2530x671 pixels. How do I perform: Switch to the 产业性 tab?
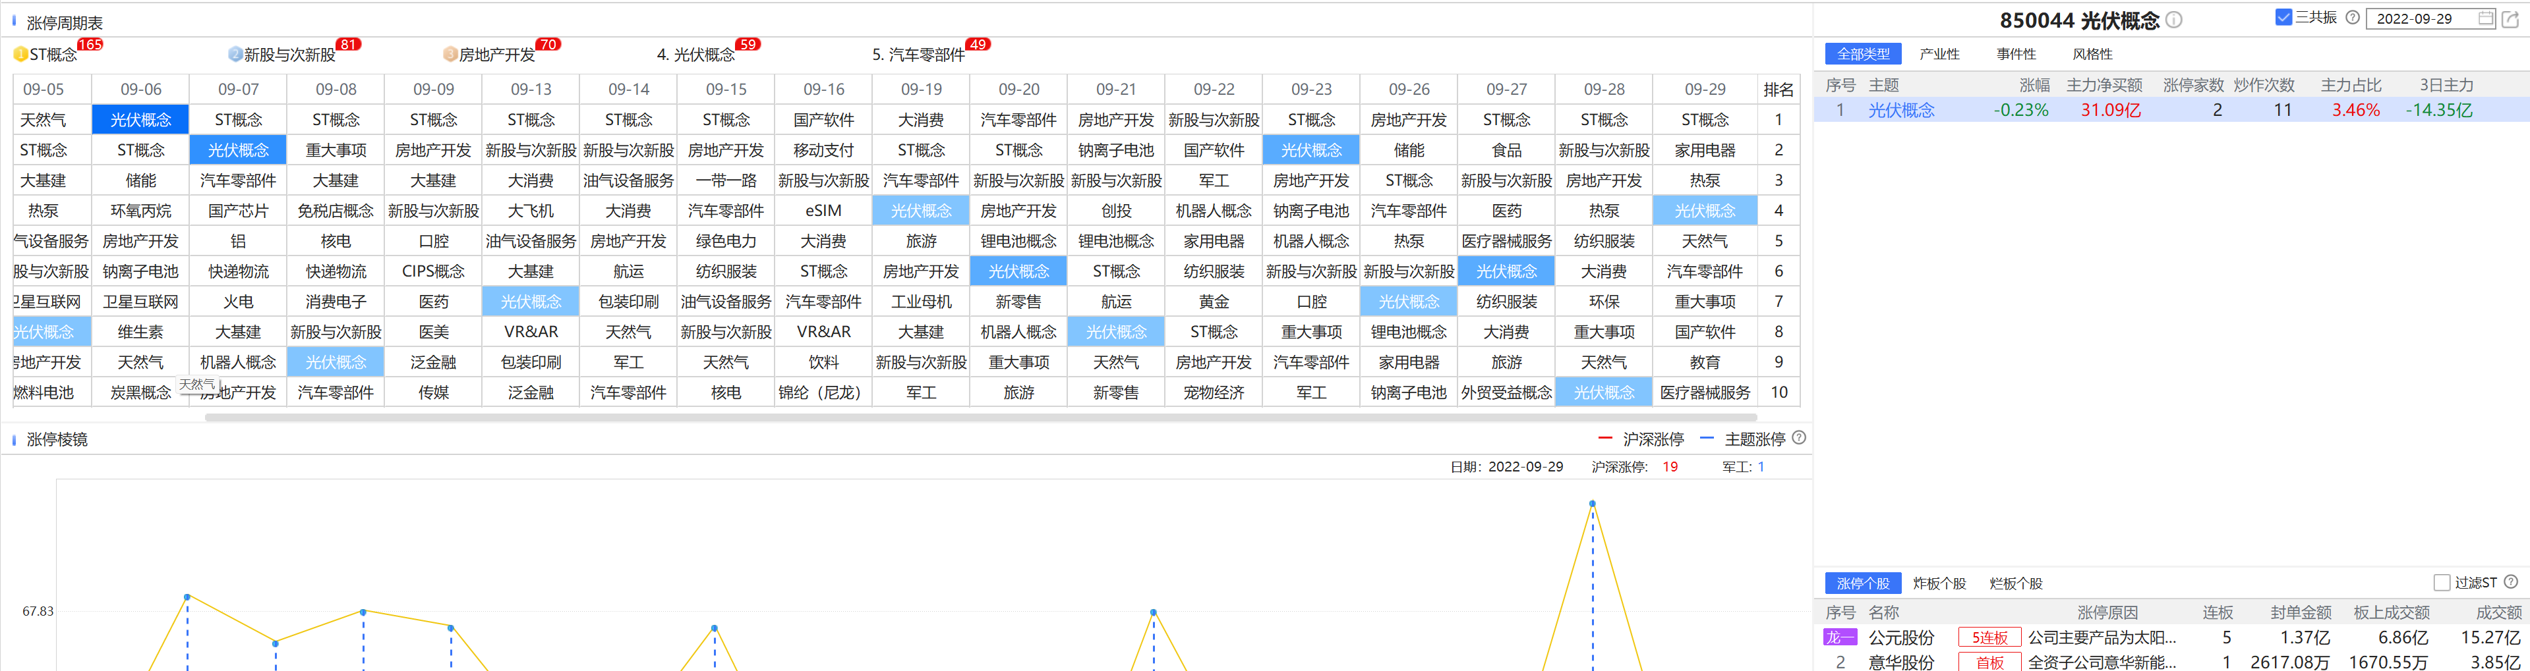[x=1939, y=54]
